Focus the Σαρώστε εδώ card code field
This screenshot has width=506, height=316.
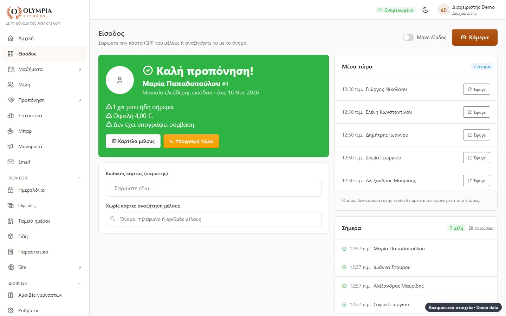point(214,188)
